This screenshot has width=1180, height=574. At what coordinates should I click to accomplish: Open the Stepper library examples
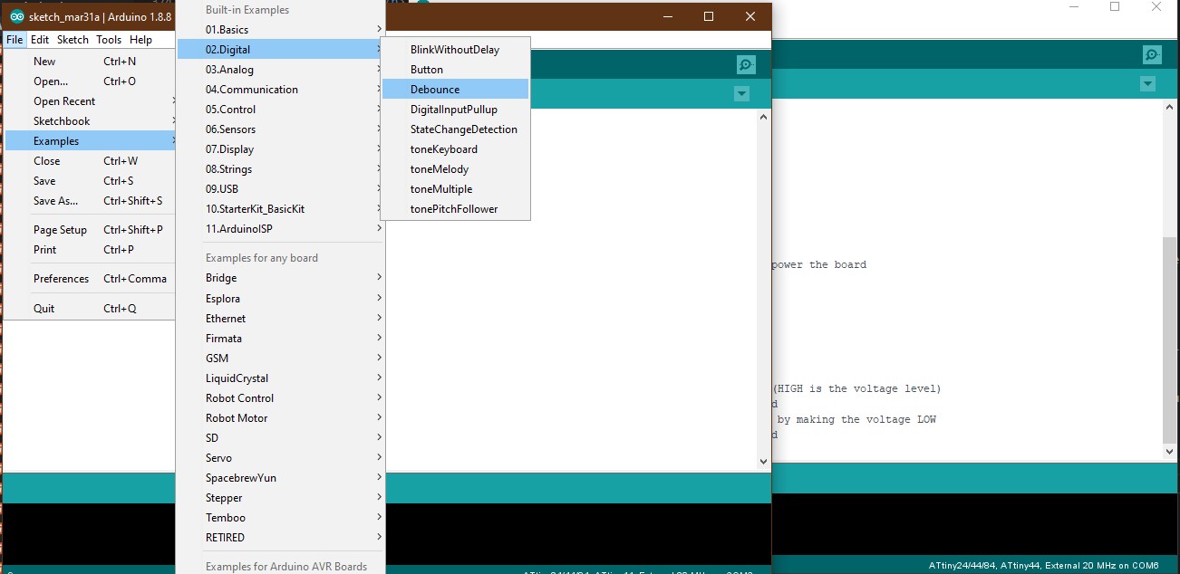281,498
